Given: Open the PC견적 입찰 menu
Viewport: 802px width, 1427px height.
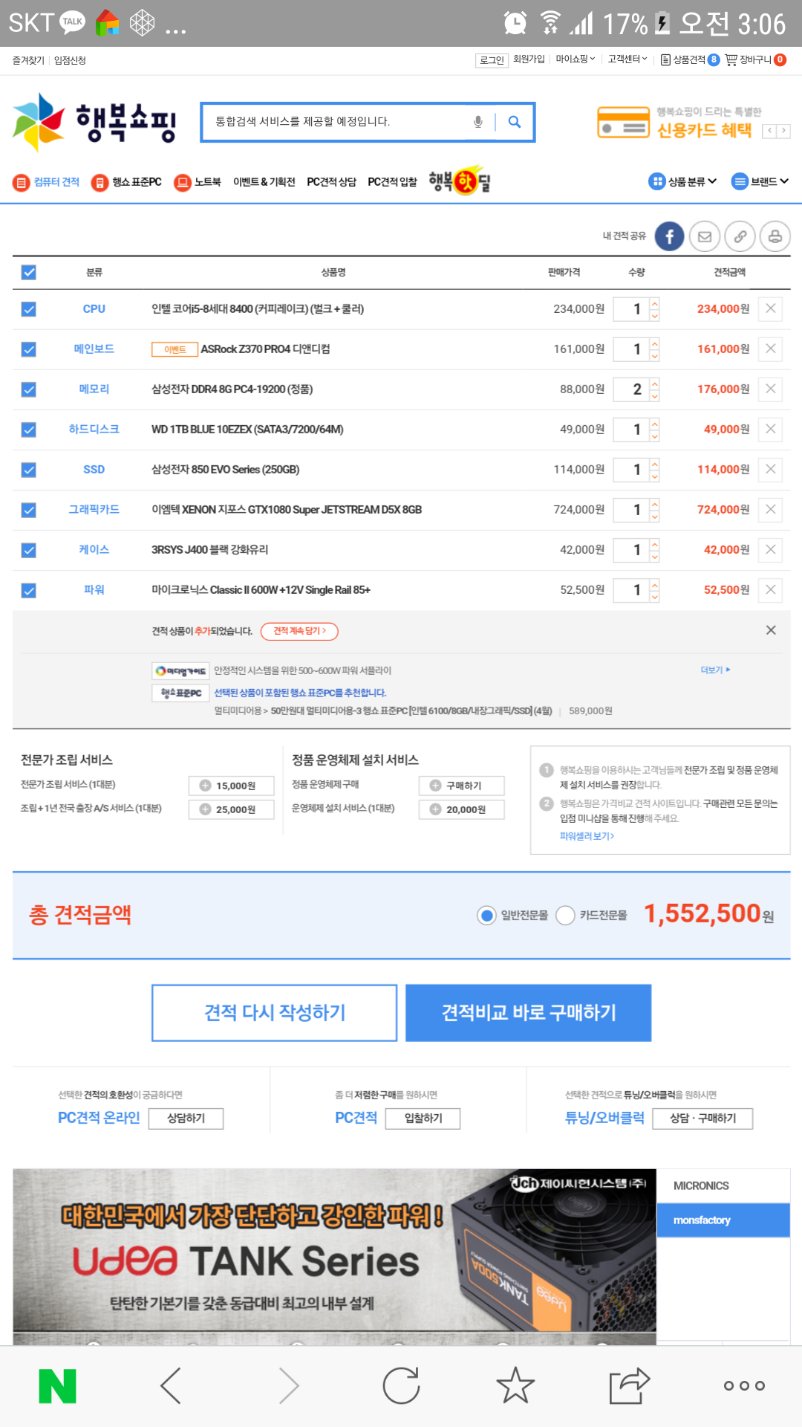Looking at the screenshot, I should click(392, 182).
